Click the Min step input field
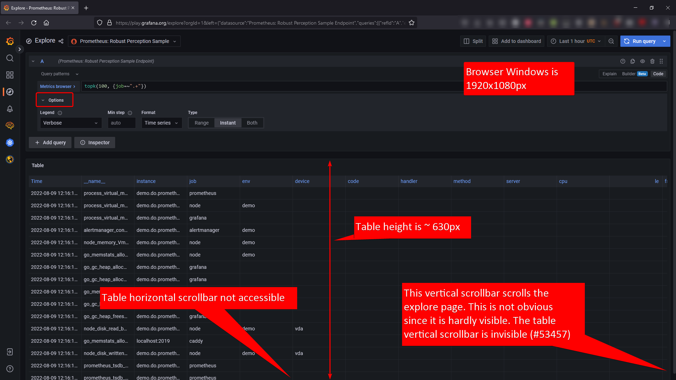676x380 pixels. tap(121, 122)
